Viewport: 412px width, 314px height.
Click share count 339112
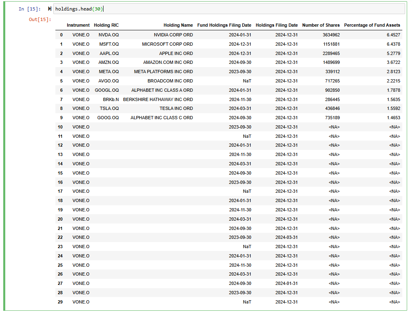[333, 72]
